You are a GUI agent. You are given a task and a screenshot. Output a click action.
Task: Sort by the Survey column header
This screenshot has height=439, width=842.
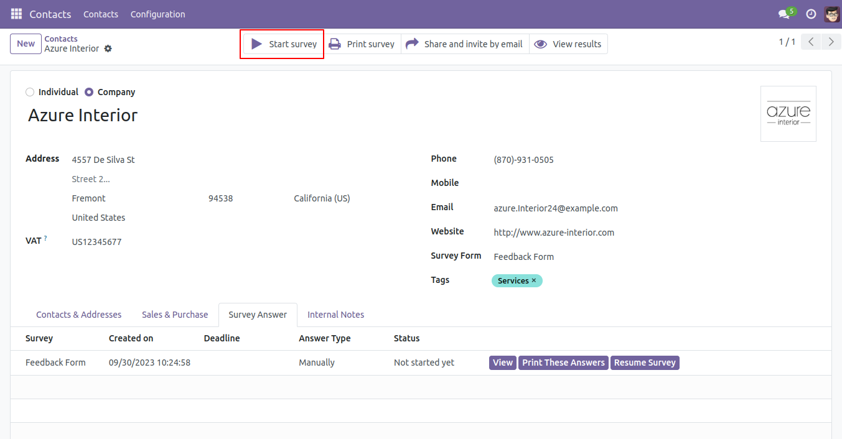39,338
